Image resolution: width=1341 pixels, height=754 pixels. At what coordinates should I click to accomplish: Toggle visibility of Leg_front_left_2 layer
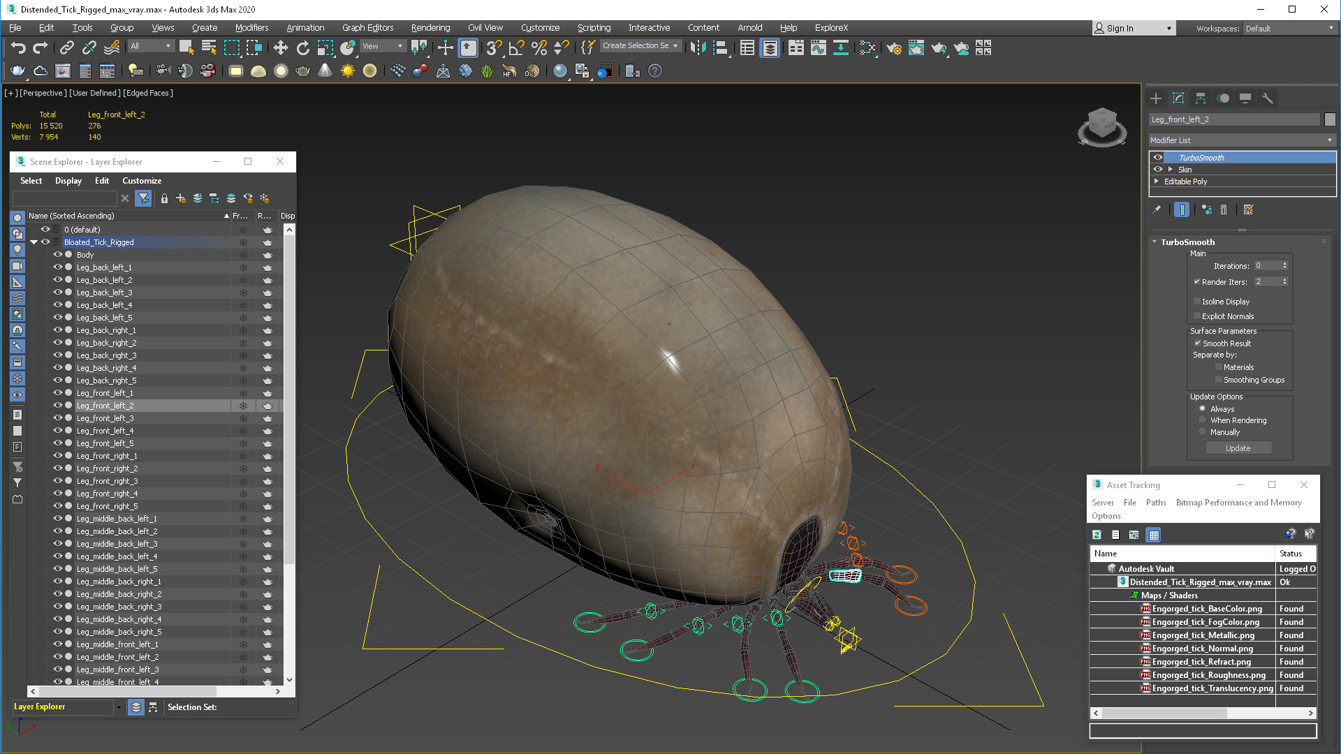[x=57, y=405]
